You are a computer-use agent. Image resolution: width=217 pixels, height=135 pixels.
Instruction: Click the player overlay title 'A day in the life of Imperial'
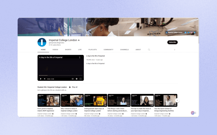pyautogui.click(x=51, y=57)
